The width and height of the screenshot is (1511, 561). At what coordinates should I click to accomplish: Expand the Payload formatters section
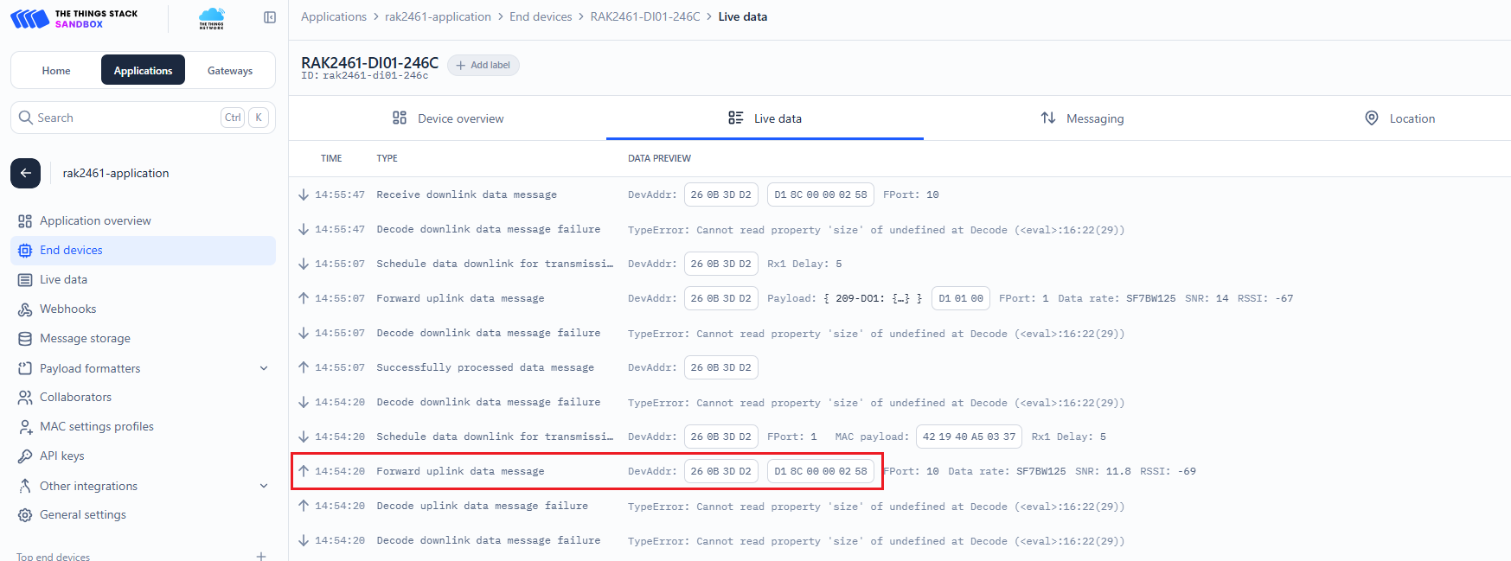point(264,368)
